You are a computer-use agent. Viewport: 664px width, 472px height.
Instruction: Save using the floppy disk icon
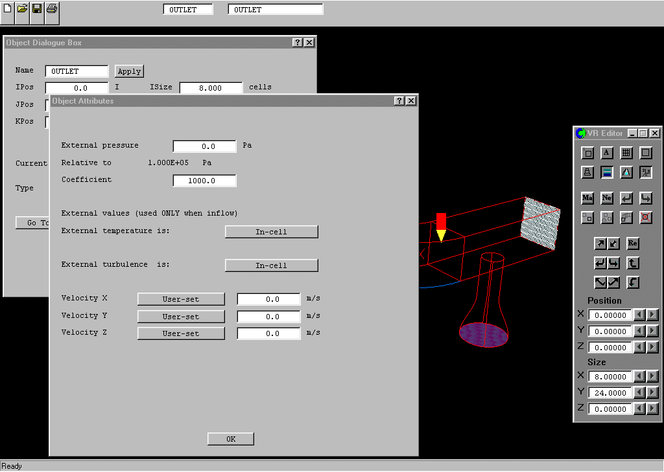(37, 9)
